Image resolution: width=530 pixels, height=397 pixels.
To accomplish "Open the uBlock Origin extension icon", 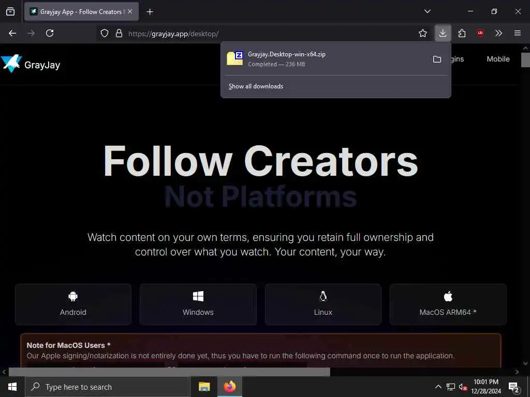I will [x=480, y=33].
